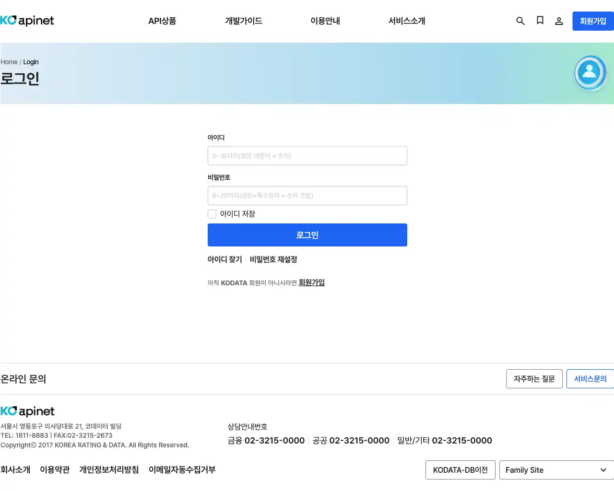The width and height of the screenshot is (614, 491).
Task: Expand the Family Site dropdown
Action: 555,470
